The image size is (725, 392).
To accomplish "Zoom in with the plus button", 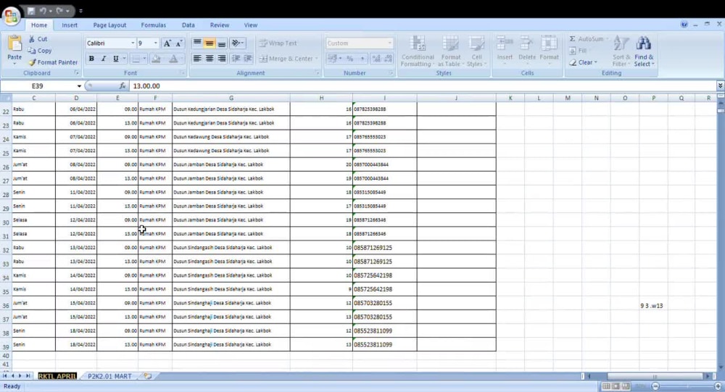I will point(718,386).
